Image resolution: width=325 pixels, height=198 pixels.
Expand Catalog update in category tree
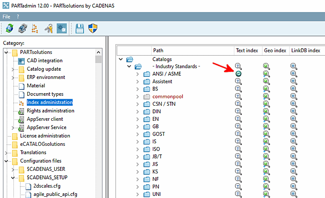click(13, 69)
